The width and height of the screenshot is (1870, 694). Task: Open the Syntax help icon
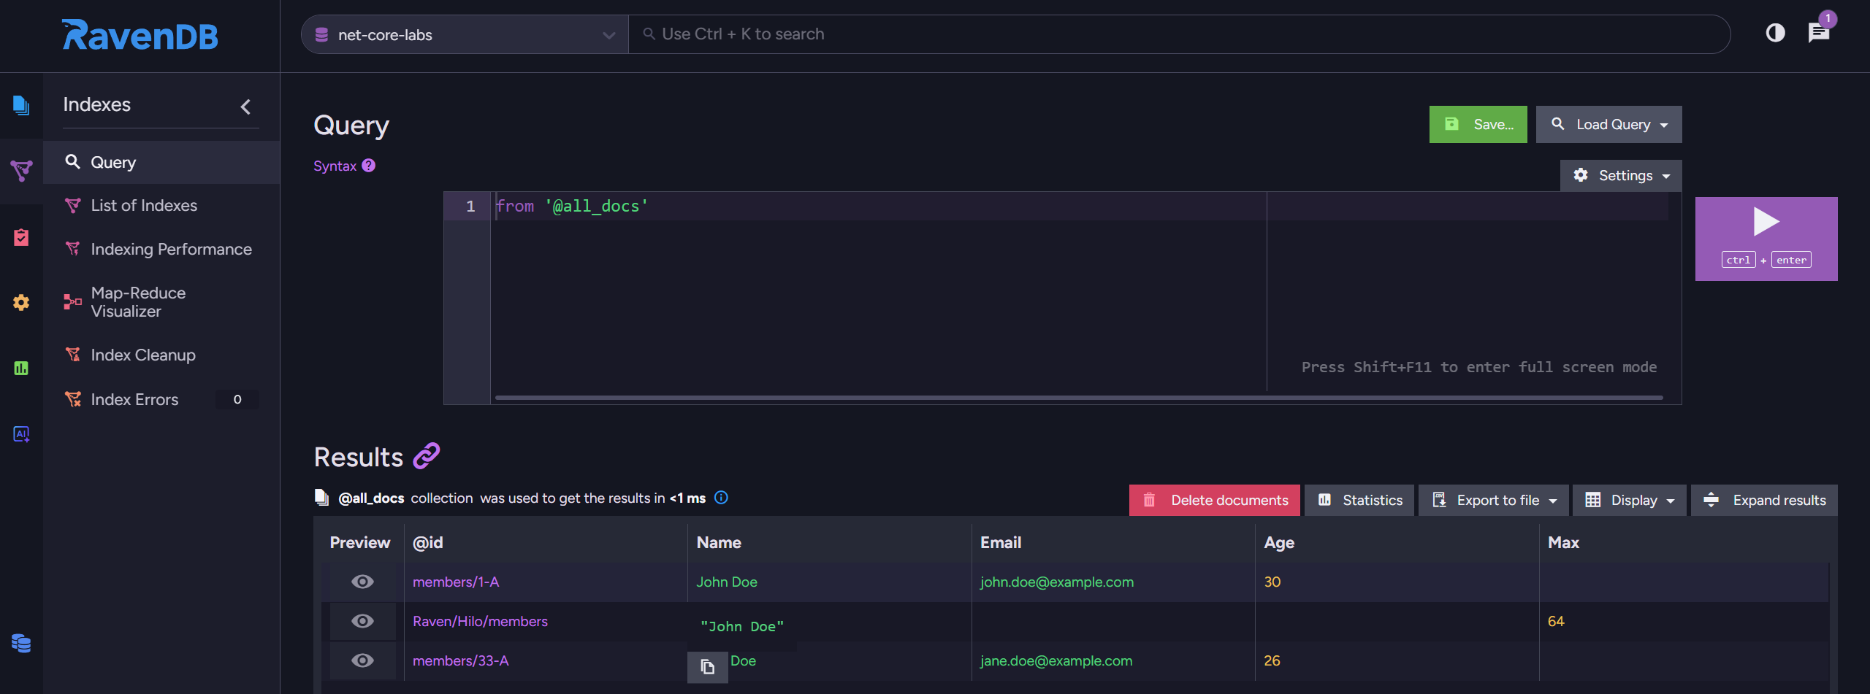[x=369, y=166]
